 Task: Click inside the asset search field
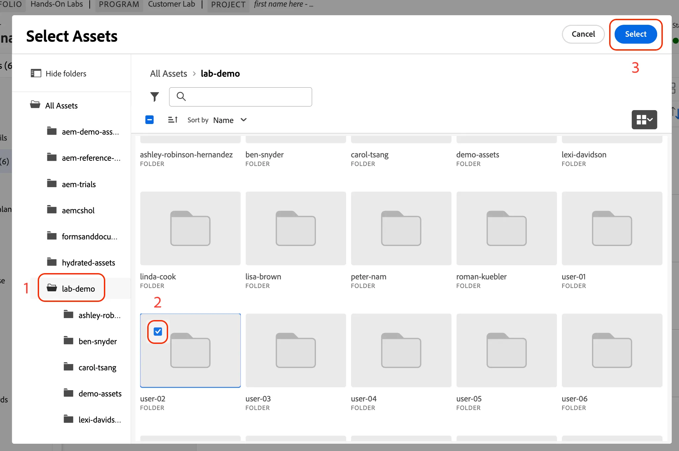[x=241, y=97]
